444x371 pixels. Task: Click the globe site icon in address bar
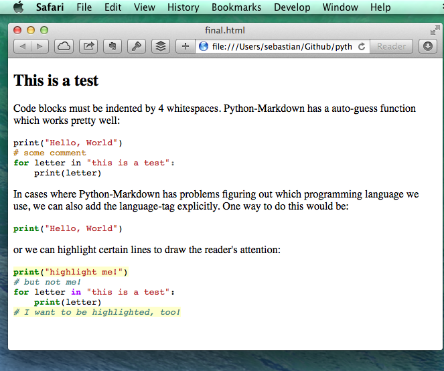[x=204, y=46]
